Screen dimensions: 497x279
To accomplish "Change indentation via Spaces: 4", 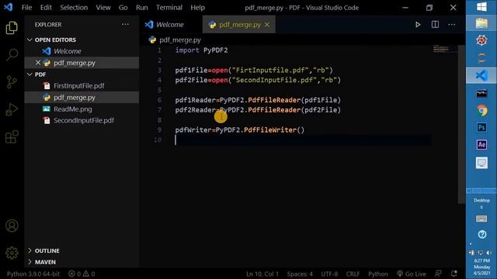I will pyautogui.click(x=300, y=274).
